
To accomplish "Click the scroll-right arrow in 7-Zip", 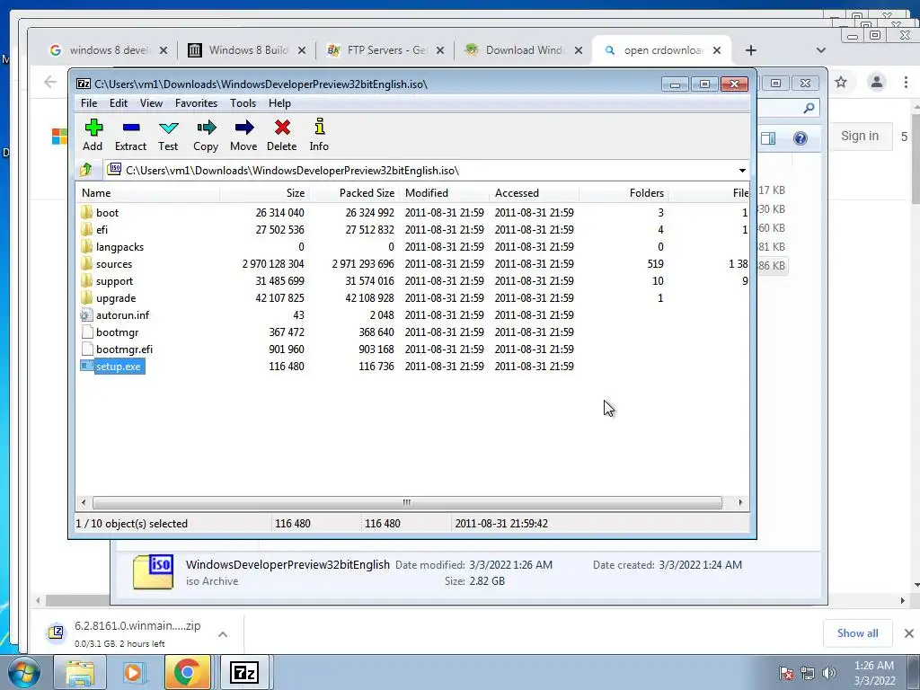I will point(740,502).
